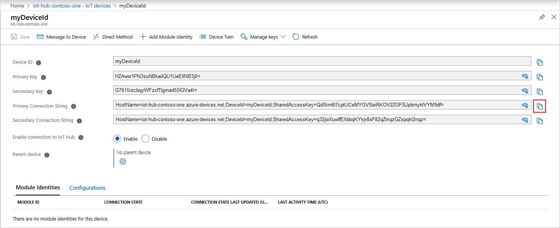Open info tooltip for Secondary Key

[49, 92]
